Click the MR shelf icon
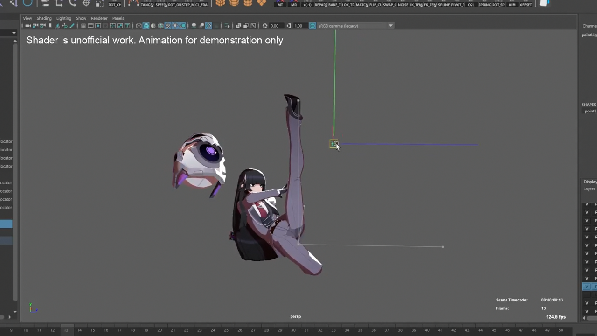The height and width of the screenshot is (336, 597). (x=294, y=4)
